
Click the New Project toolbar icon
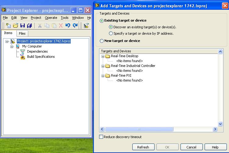8,26
